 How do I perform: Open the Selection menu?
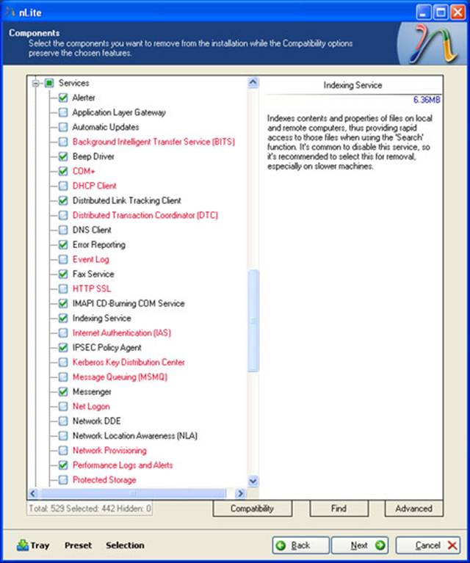coord(125,545)
